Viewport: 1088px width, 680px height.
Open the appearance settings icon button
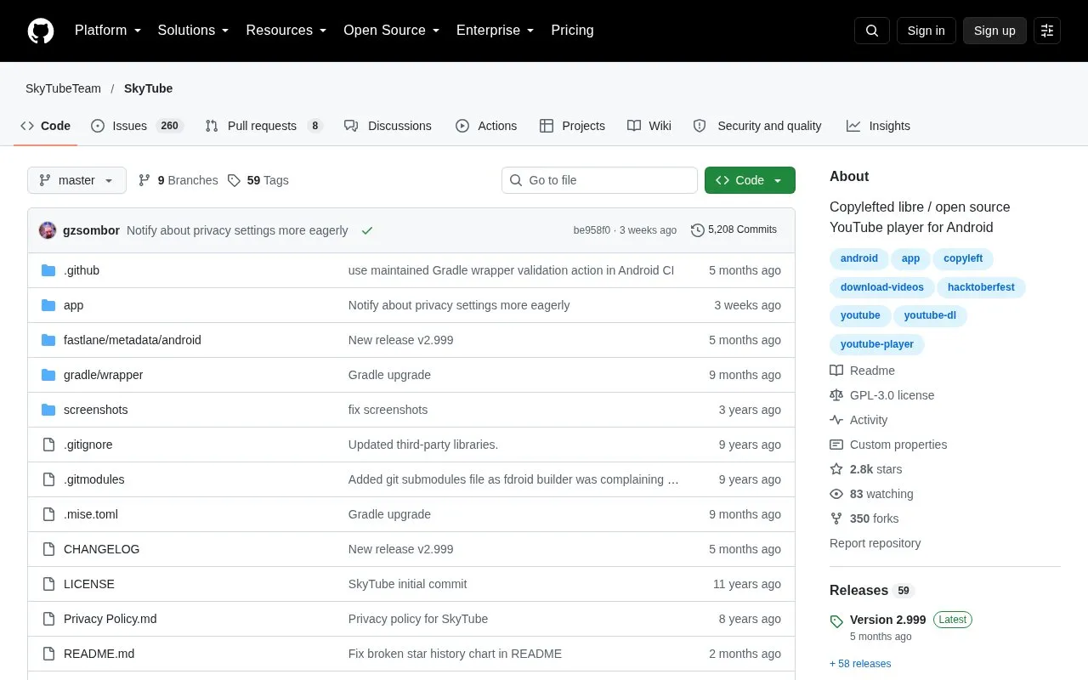[1047, 31]
